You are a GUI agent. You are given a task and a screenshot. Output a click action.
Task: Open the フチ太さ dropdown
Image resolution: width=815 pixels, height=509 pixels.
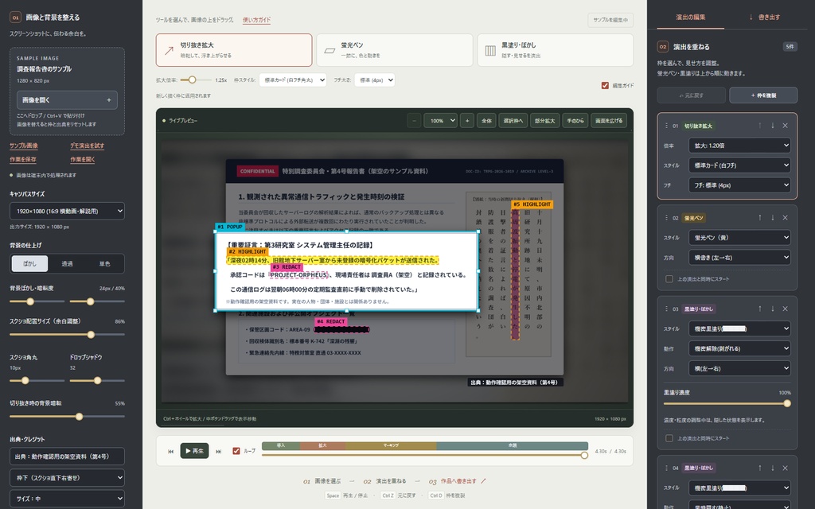374,80
